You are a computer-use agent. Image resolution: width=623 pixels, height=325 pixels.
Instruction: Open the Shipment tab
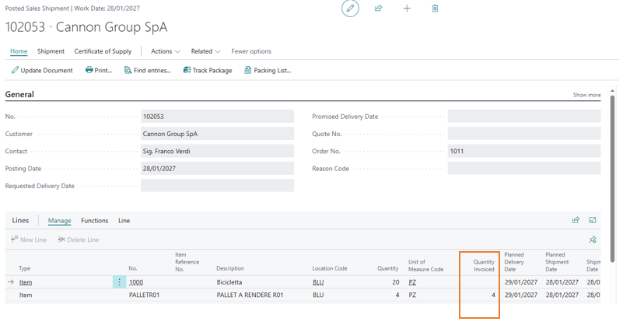[51, 51]
